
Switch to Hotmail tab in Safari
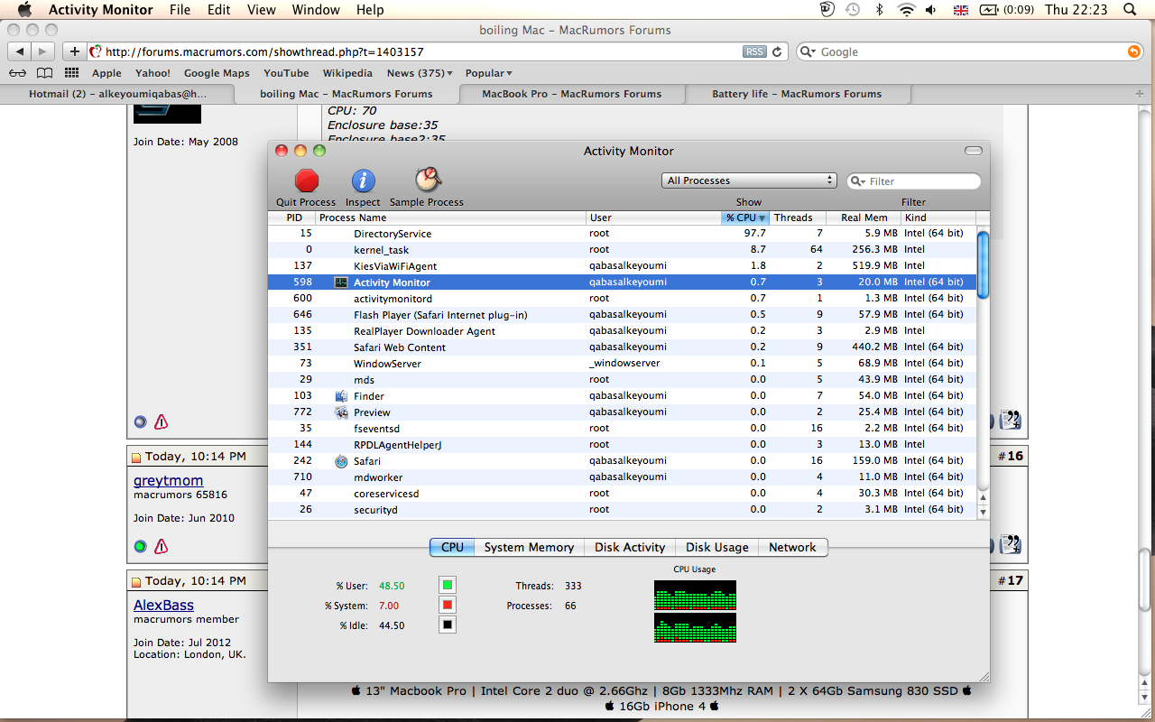(x=117, y=94)
